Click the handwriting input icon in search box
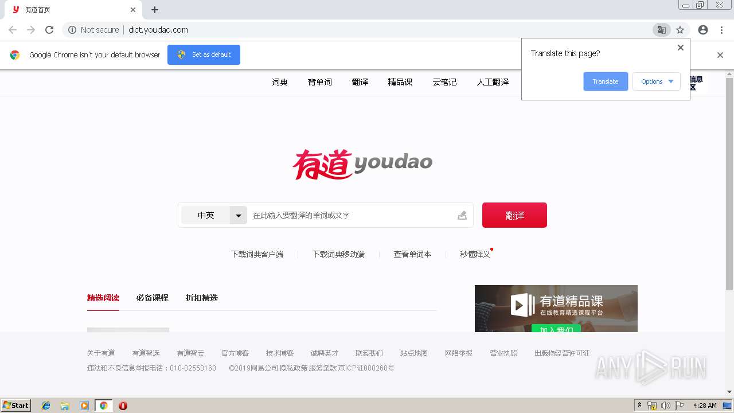The width and height of the screenshot is (734, 413). [x=462, y=216]
